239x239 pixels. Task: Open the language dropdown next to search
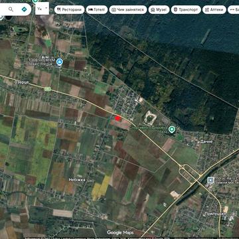(x=42, y=9)
